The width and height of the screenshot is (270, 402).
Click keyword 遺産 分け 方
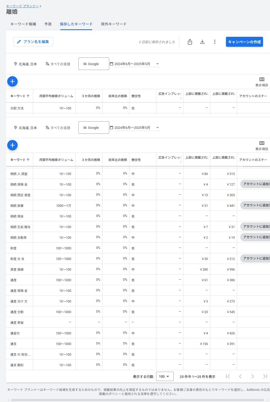pyautogui.click(x=19, y=301)
